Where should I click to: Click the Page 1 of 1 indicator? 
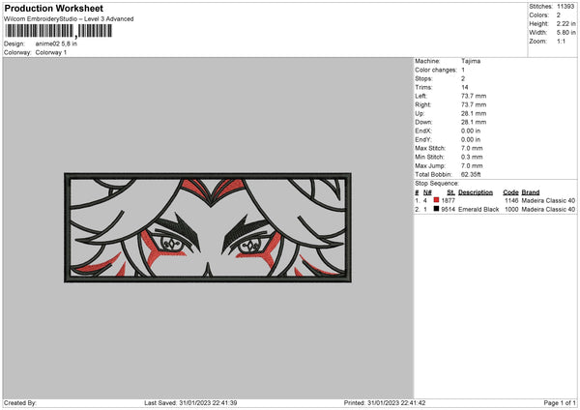pos(560,403)
